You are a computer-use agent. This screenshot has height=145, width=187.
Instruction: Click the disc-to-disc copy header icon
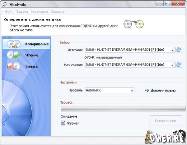tap(133, 24)
